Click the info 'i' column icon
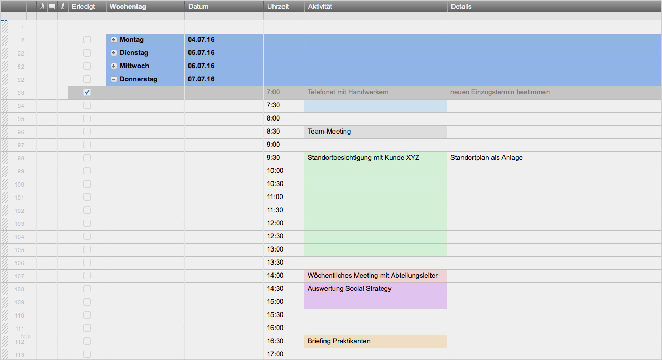 (62, 7)
